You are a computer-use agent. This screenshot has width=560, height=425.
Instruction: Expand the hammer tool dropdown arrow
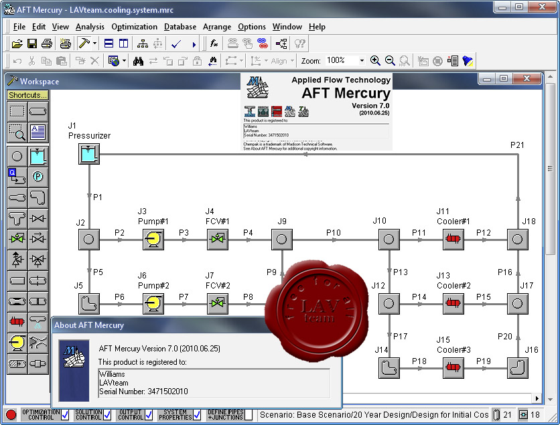pyautogui.click(x=94, y=44)
